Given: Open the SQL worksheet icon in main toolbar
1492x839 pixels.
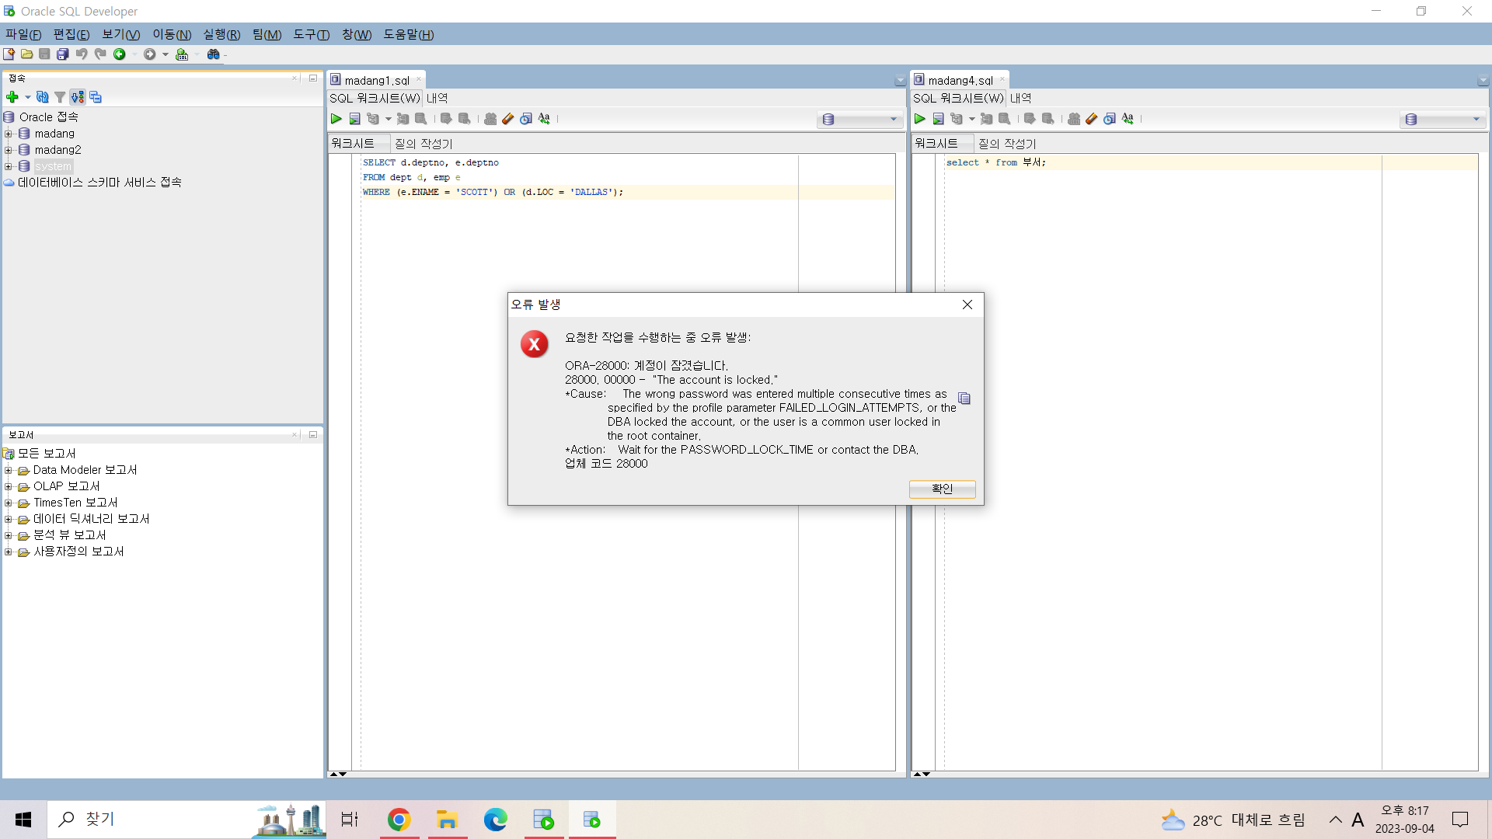Looking at the screenshot, I should coord(182,54).
